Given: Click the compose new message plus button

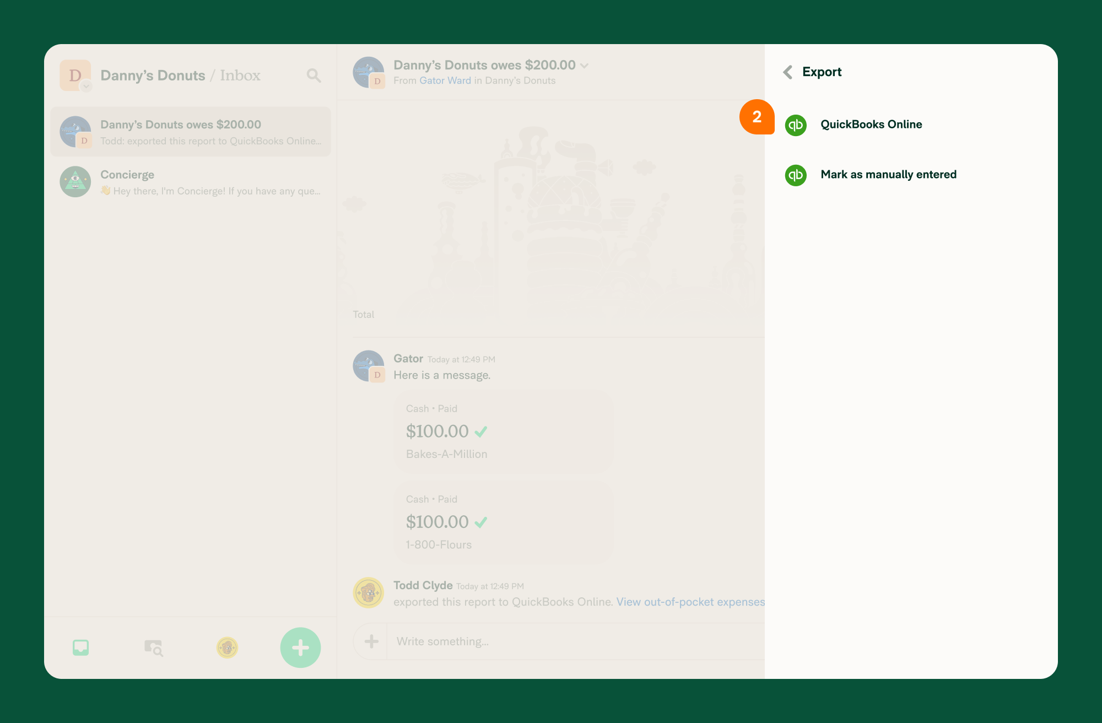Looking at the screenshot, I should [x=300, y=647].
